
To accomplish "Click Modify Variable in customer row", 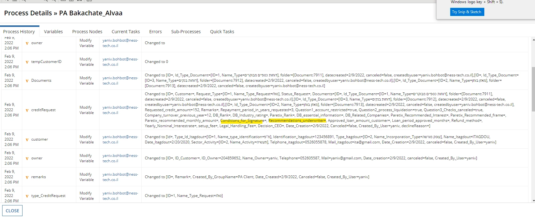I will [87, 139].
